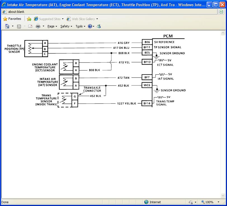Screen dimensions: 227x206
Task: Expand the Home button dropdown arrow
Action: click(13, 26)
